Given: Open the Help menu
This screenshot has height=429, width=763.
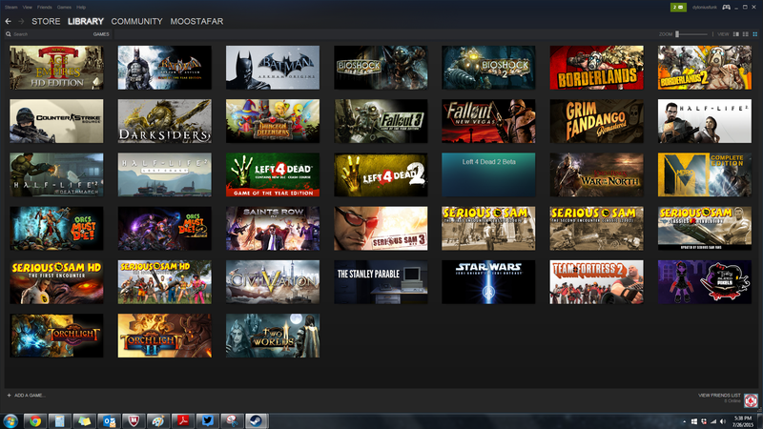Looking at the screenshot, I should click(81, 8).
